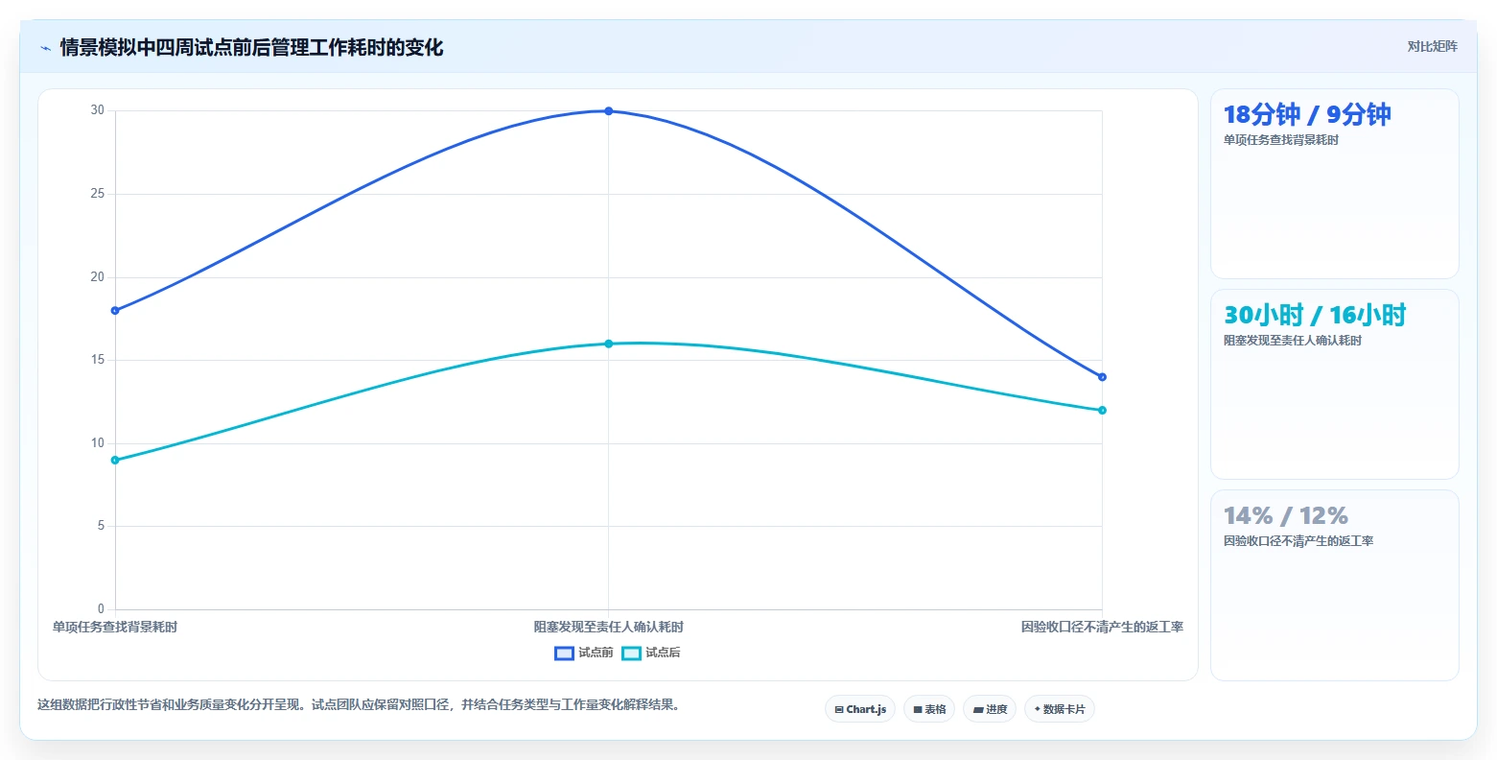
Task: Open the 30小时 / 16小时 stat card
Action: [x=1334, y=384]
